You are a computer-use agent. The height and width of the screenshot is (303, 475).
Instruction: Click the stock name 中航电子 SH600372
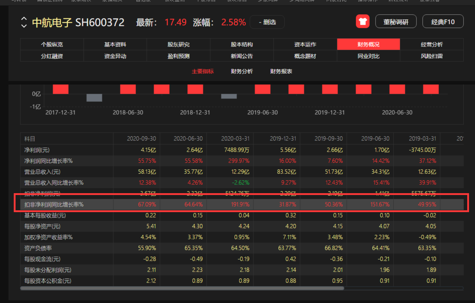pyautogui.click(x=78, y=23)
